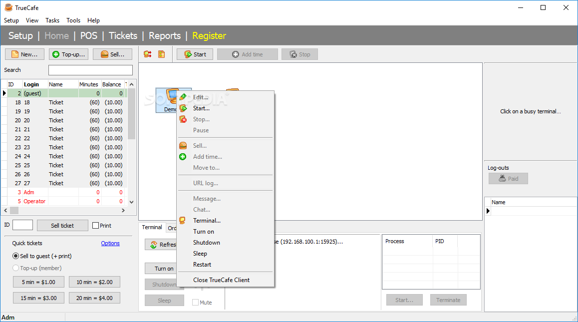Go to the Home section

(57, 36)
